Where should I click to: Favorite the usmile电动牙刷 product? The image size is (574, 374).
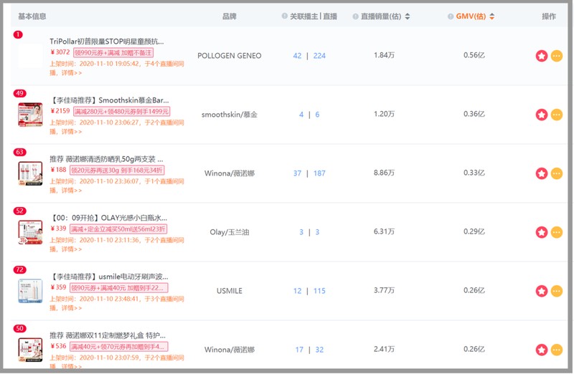[x=542, y=291]
